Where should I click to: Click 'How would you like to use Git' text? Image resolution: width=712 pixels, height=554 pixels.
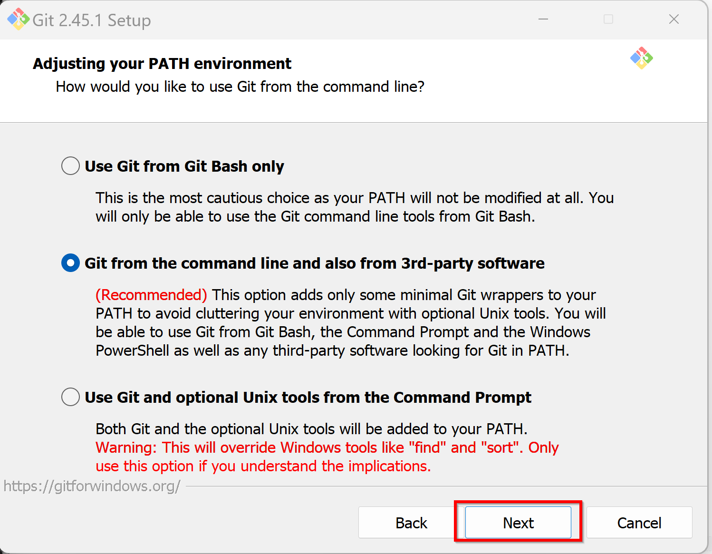[240, 87]
